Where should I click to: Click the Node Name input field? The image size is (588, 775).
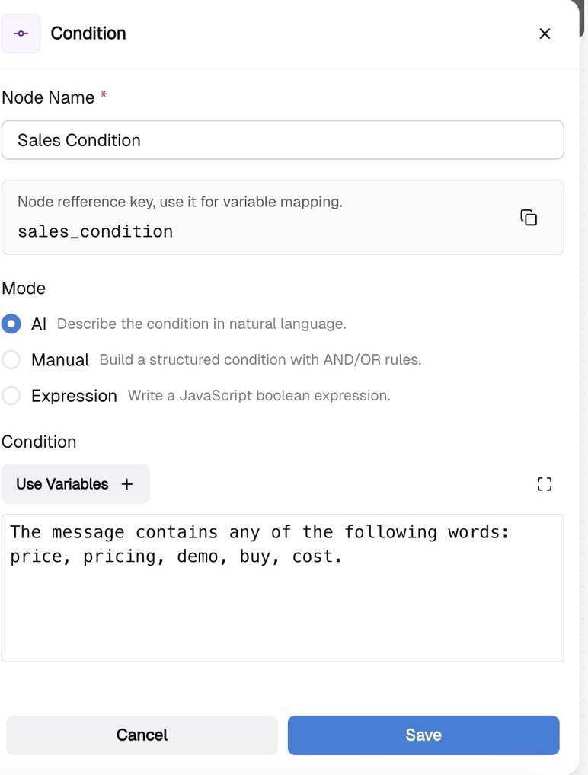coord(283,140)
